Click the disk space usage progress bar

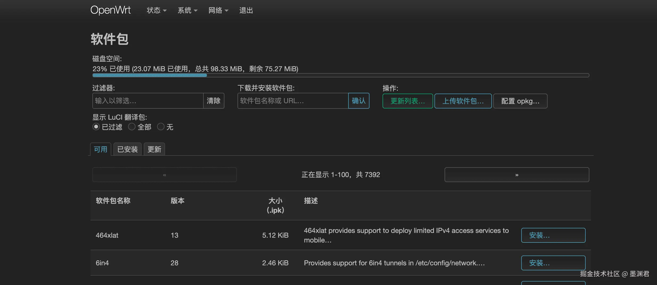pyautogui.click(x=341, y=75)
